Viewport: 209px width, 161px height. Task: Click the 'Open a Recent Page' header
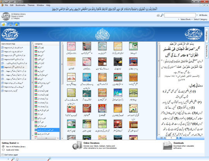coord(8,44)
